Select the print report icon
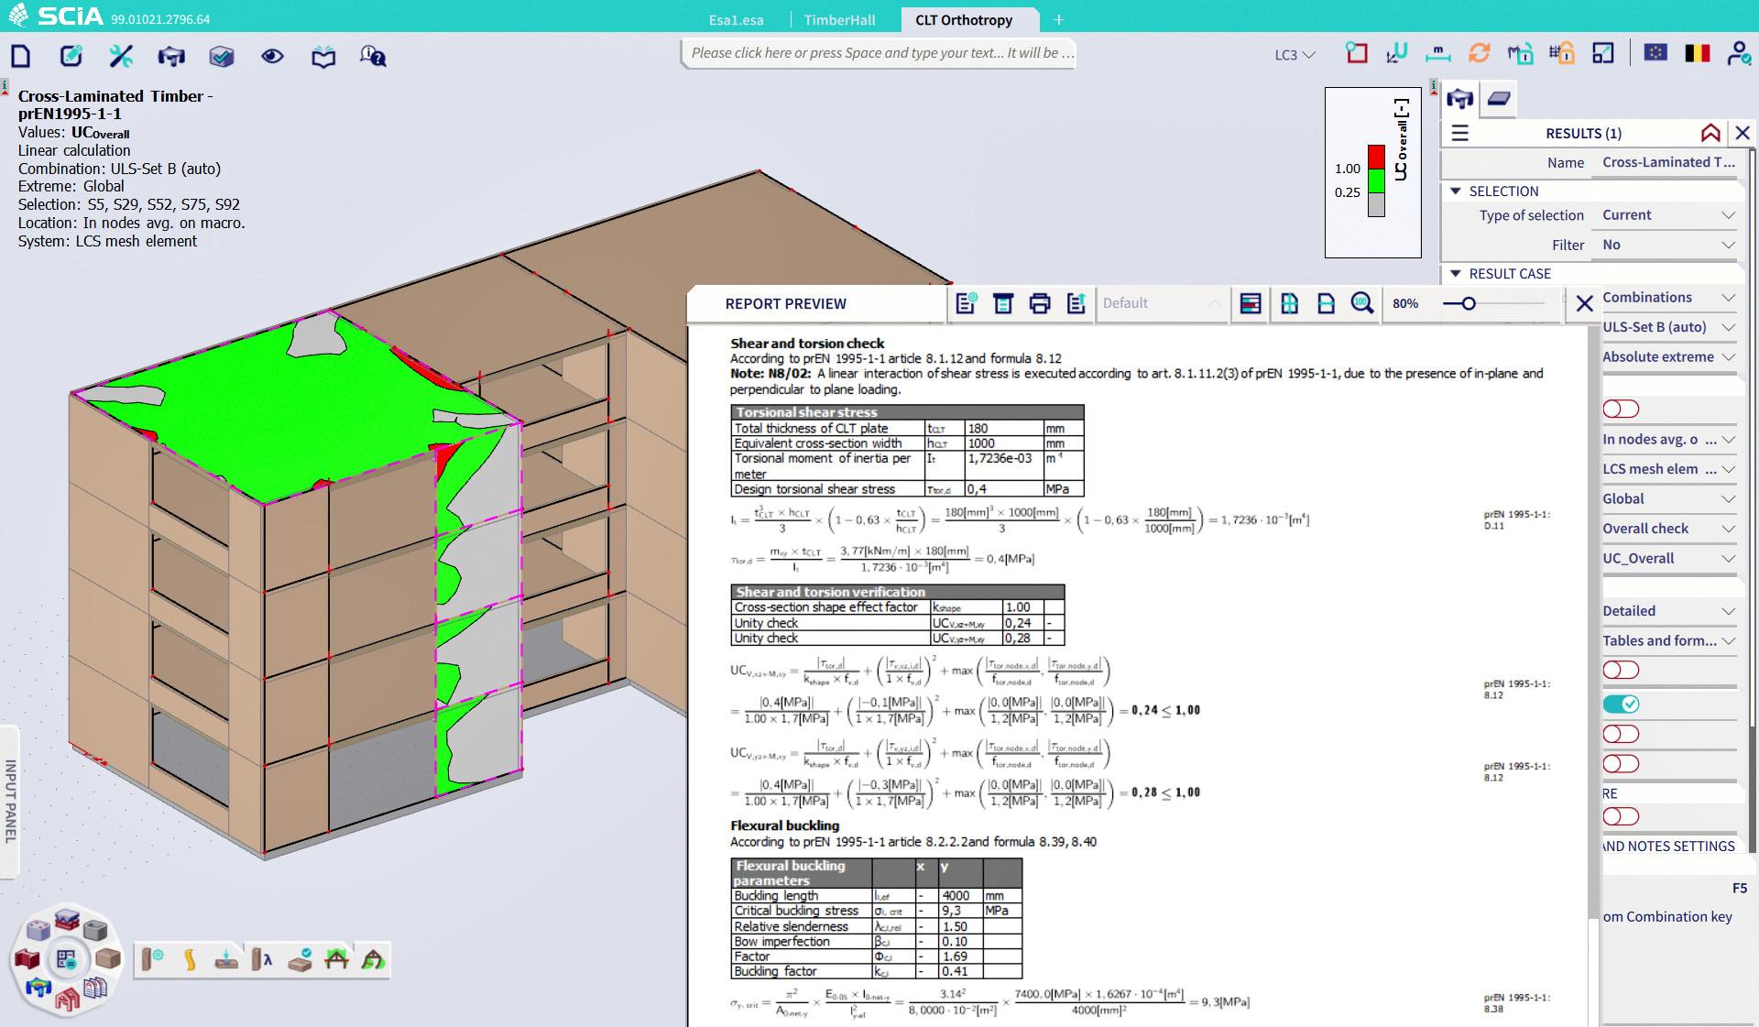1759x1027 pixels. tap(1040, 302)
